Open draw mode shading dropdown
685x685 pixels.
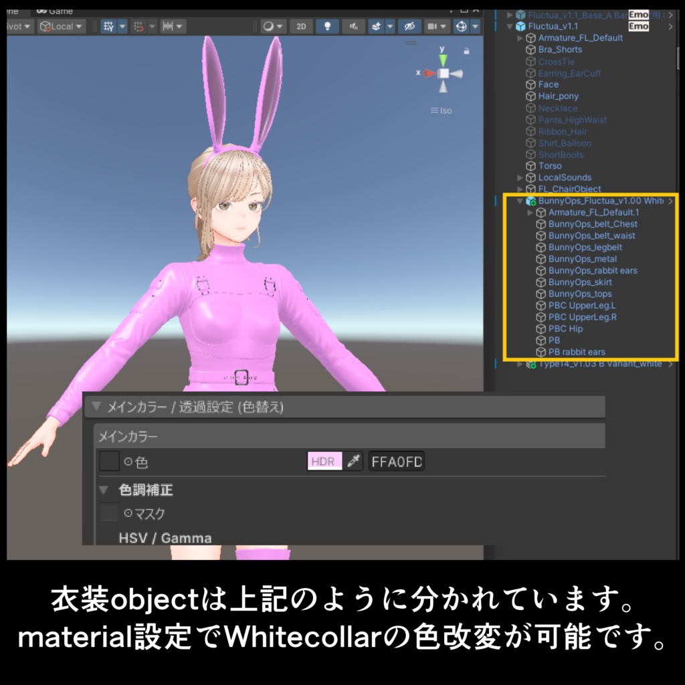(x=273, y=26)
